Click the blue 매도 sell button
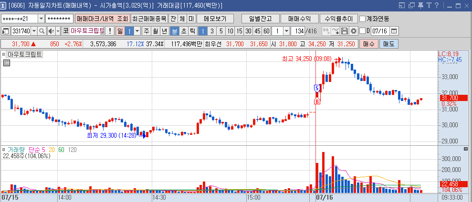 coord(388,44)
